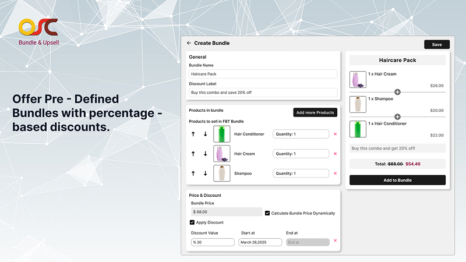The width and height of the screenshot is (466, 262).
Task: Click Add to Bundle button
Action: coord(397,180)
